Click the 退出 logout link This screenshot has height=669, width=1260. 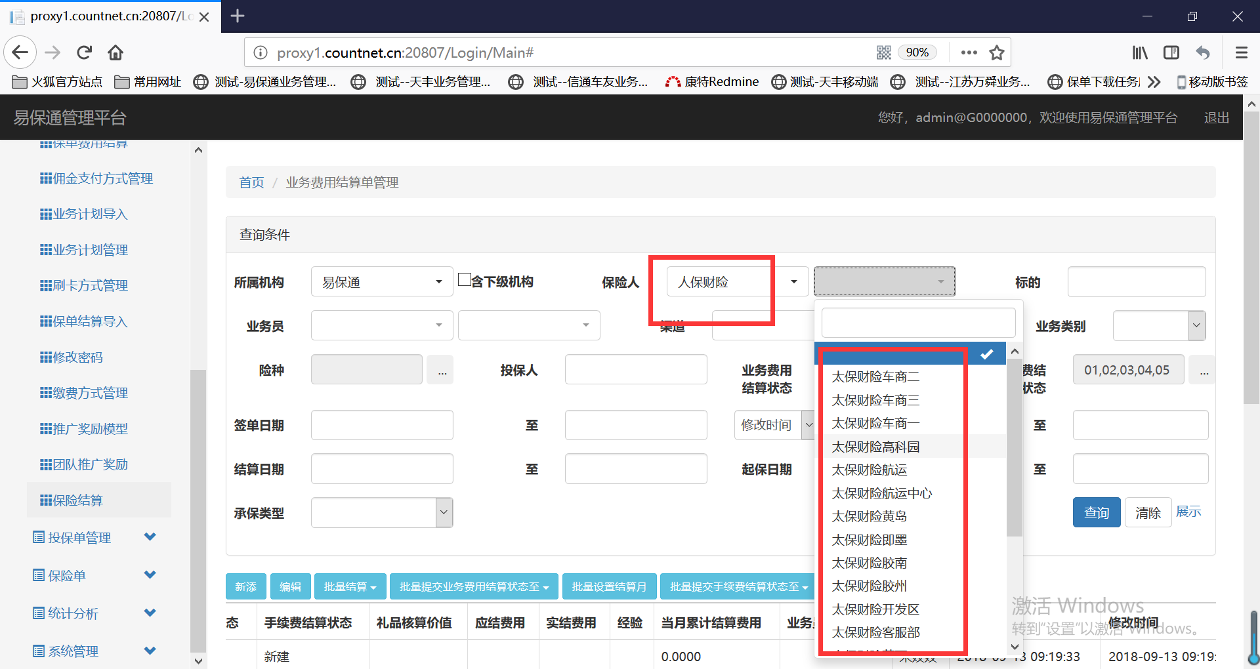click(x=1216, y=117)
